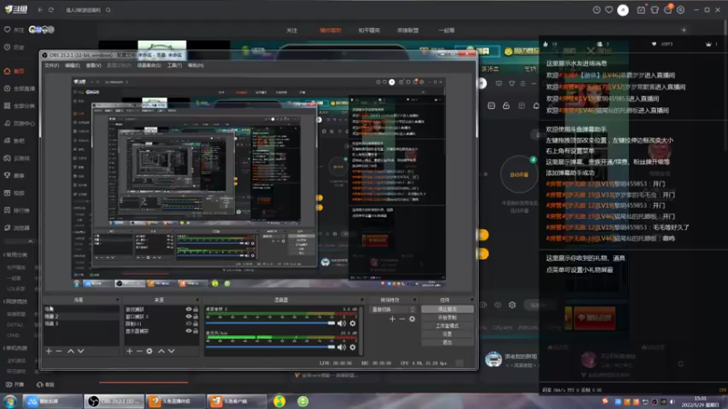Remove scene transition with minus icon
This screenshot has width=728, height=409.
[x=402, y=319]
